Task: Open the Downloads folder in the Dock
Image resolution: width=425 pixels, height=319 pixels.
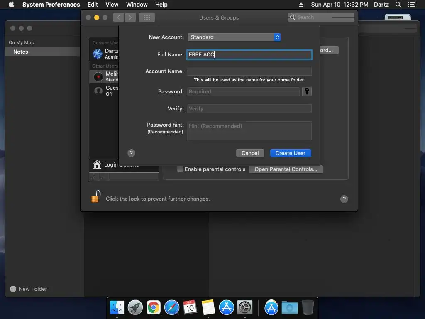Action: 289,308
